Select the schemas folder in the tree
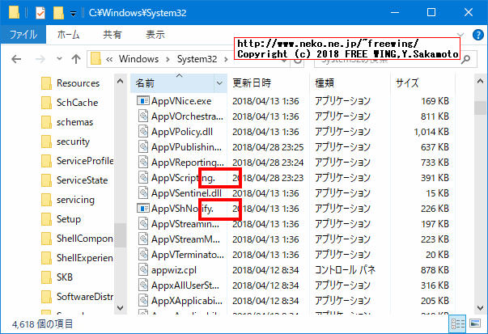488x334 pixels. coord(67,122)
